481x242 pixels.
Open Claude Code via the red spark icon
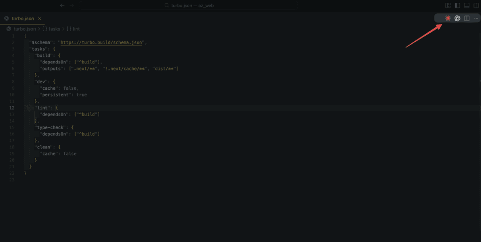tap(448, 18)
